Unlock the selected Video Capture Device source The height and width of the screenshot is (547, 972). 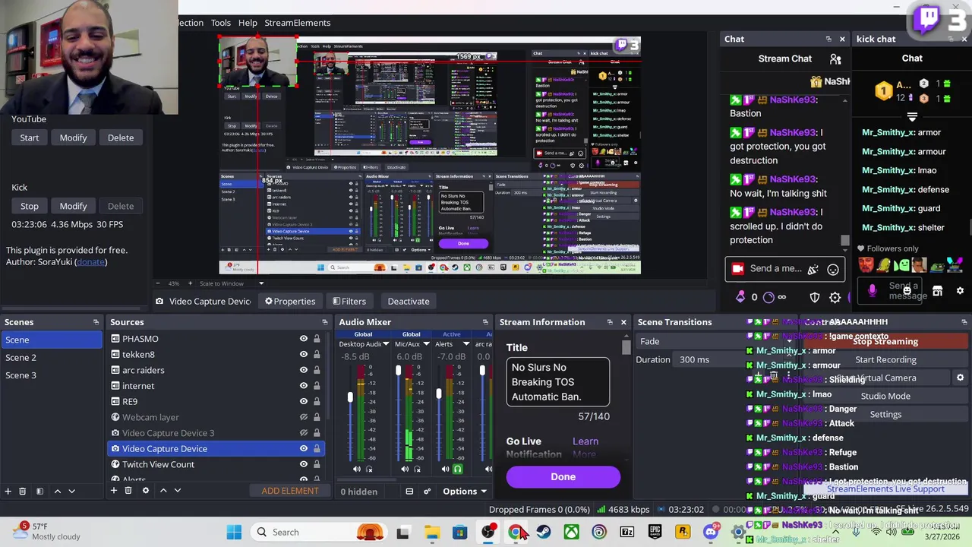(x=317, y=448)
